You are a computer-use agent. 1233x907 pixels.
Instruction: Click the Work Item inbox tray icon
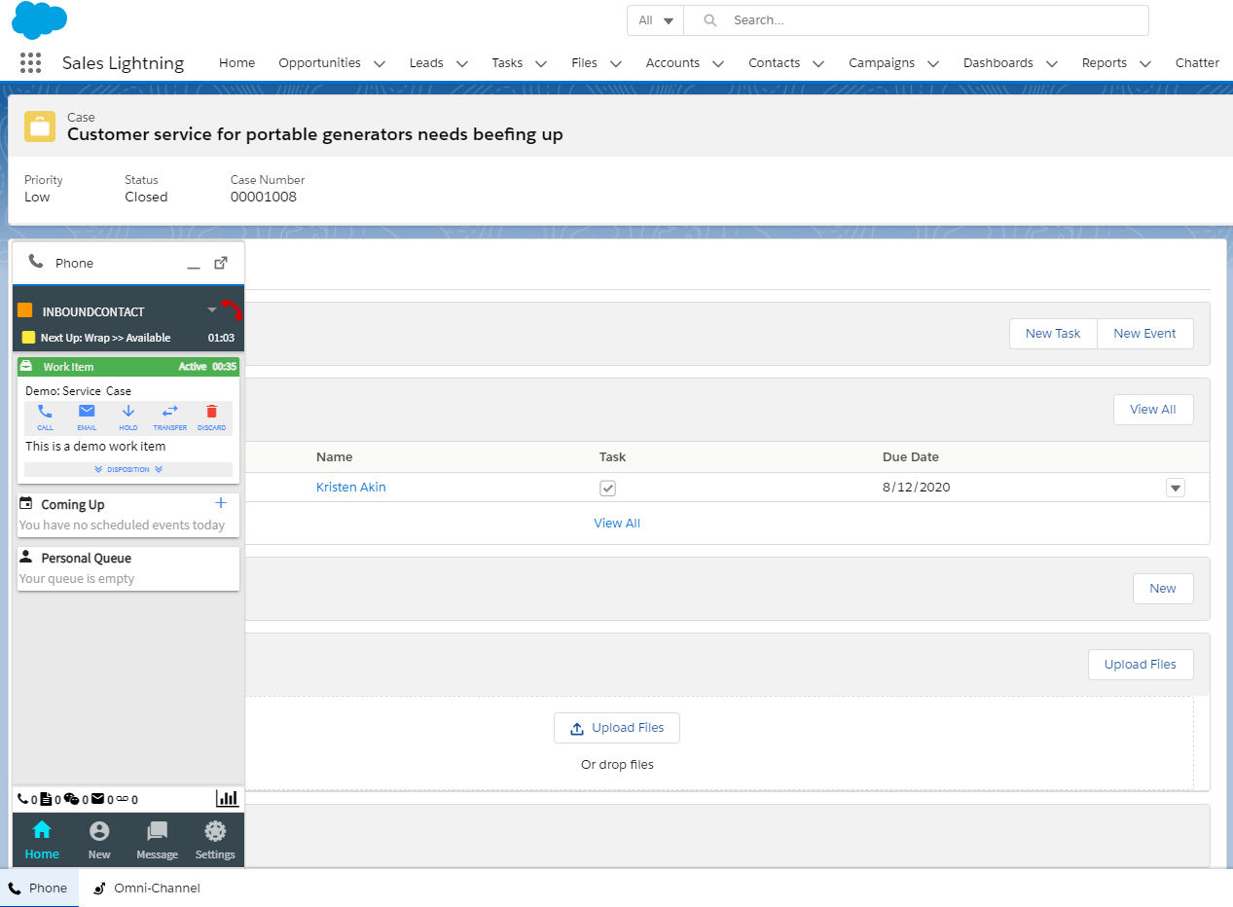pyautogui.click(x=27, y=366)
